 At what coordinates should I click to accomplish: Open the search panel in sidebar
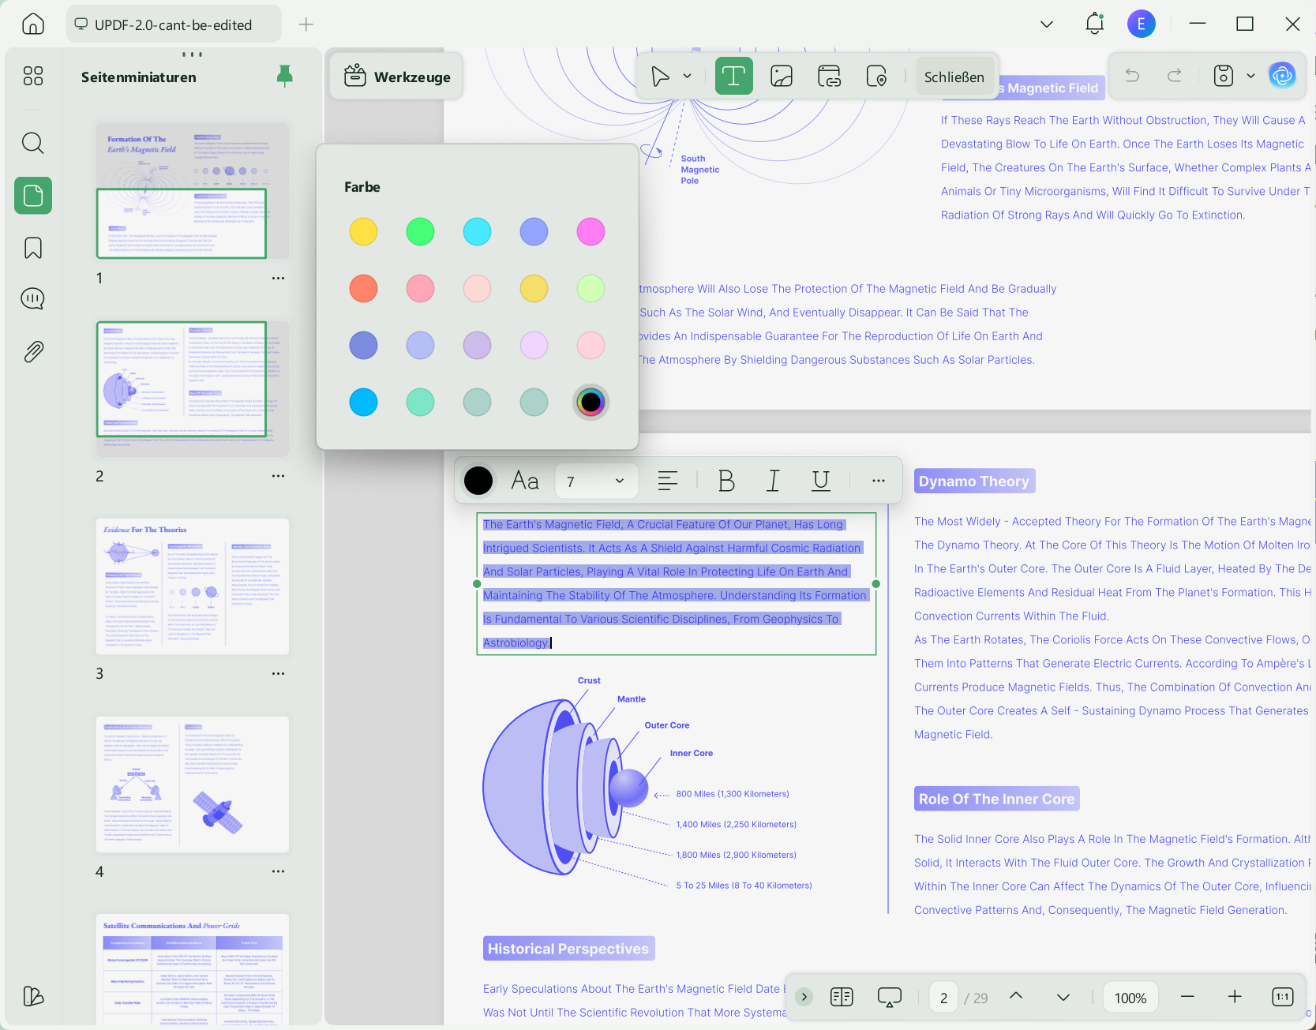(x=33, y=143)
